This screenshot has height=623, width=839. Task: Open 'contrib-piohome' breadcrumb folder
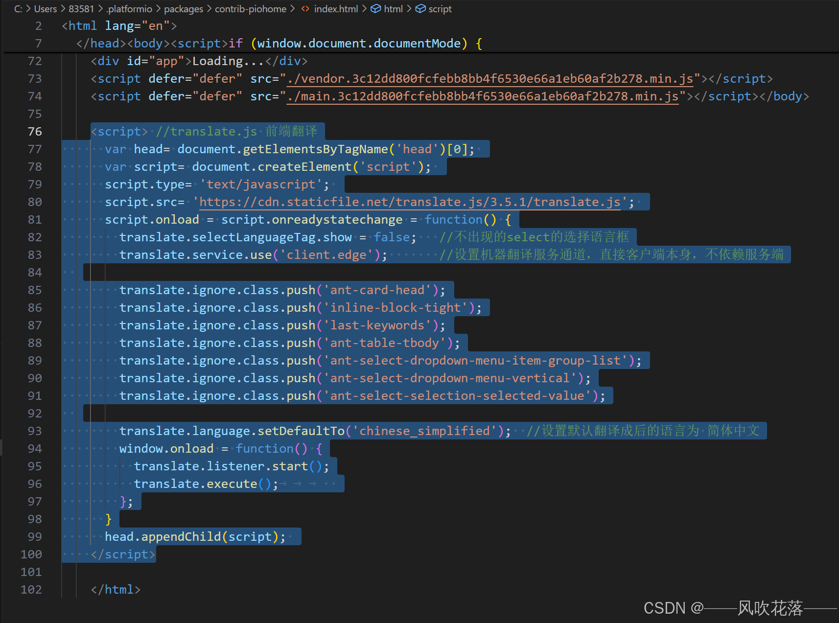tap(251, 9)
